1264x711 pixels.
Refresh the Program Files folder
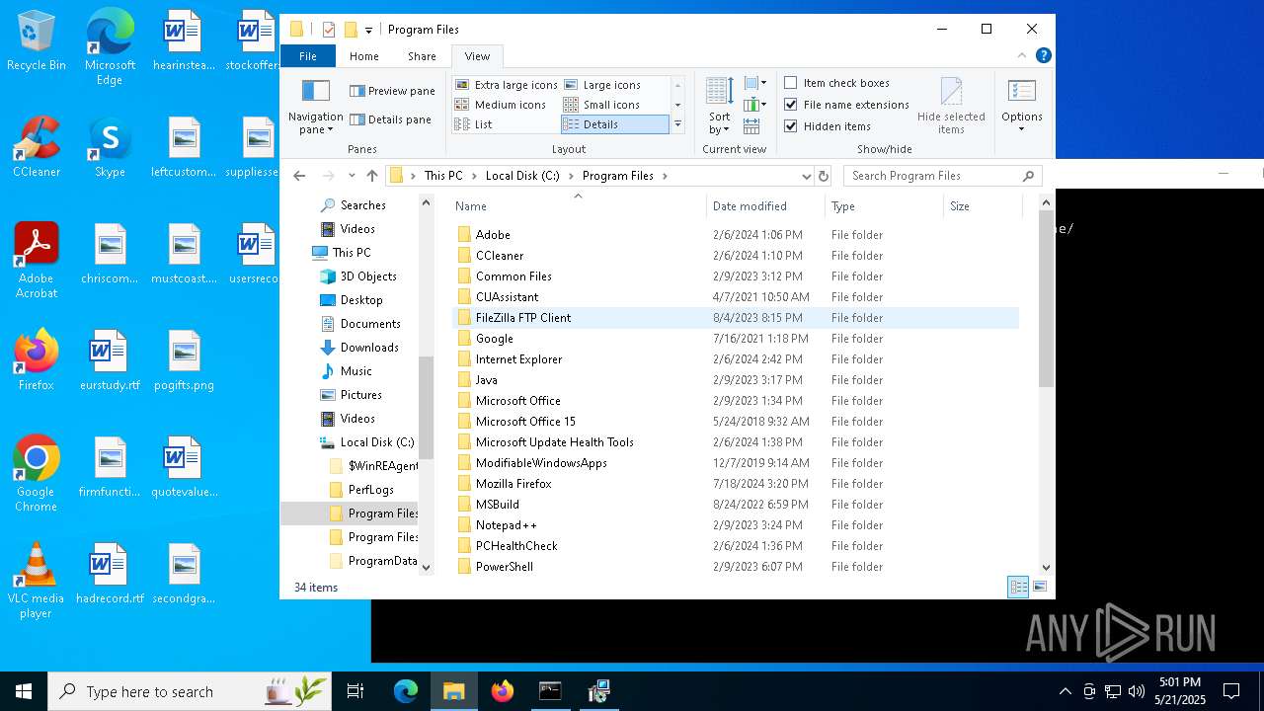pyautogui.click(x=824, y=176)
